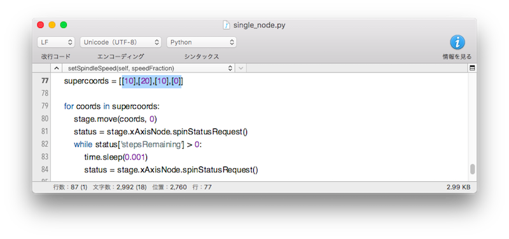The image size is (509, 239).
Task: Click 位置 2,760 in status bar
Action: [169, 187]
